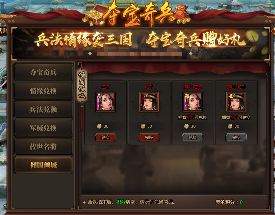Select the [碎片]芭奴 fragment portrait icon

(192, 102)
